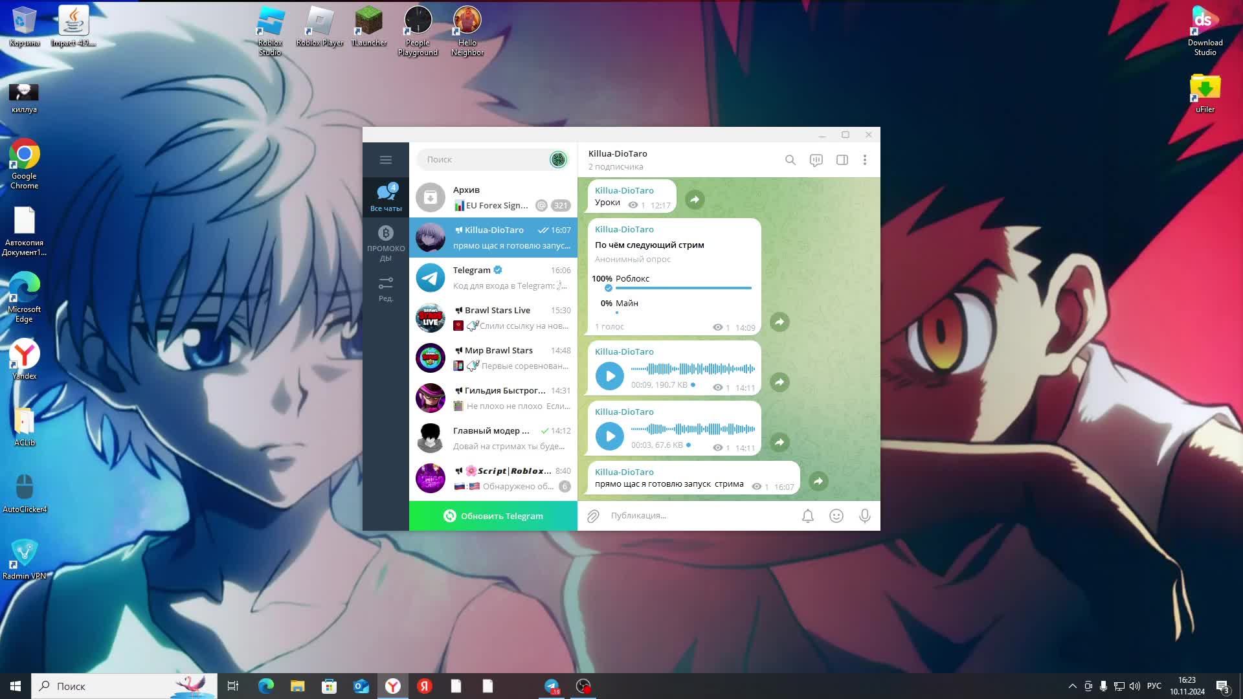This screenshot has height=699, width=1243.
Task: Switch to Все чаты folder tab
Action: click(x=385, y=197)
